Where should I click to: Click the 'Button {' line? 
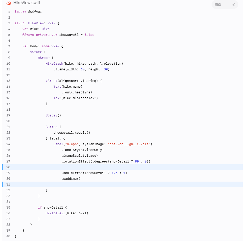click(53, 127)
